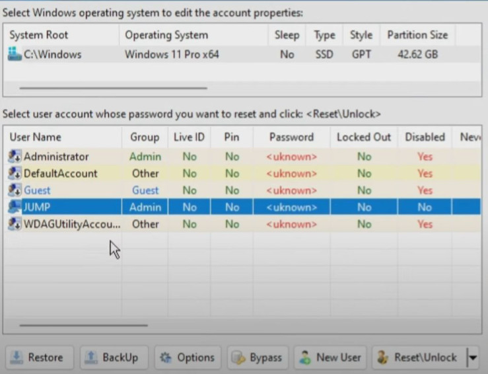The width and height of the screenshot is (488, 374).
Task: Click the Sleep No cell for C:\Windows
Action: [287, 54]
